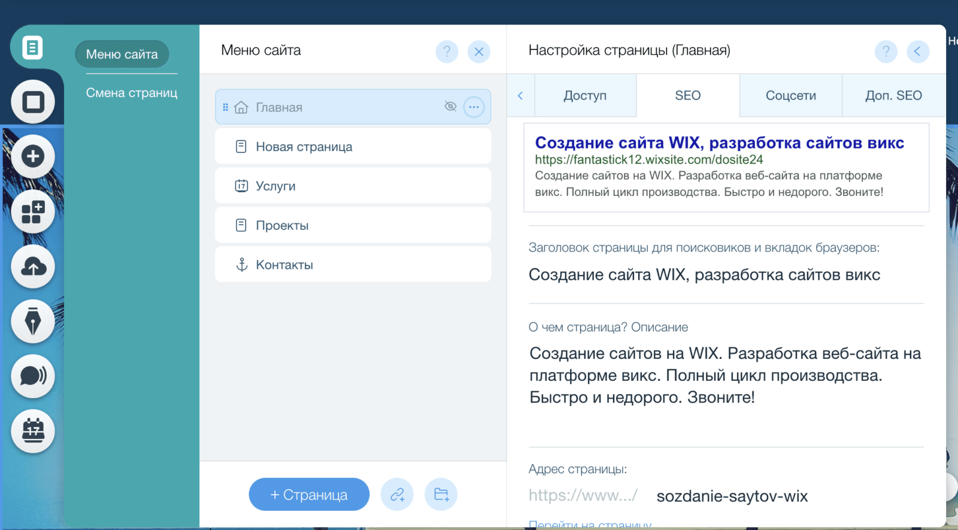The width and height of the screenshot is (958, 530).
Task: Add a new page with + Страница
Action: pyautogui.click(x=309, y=495)
